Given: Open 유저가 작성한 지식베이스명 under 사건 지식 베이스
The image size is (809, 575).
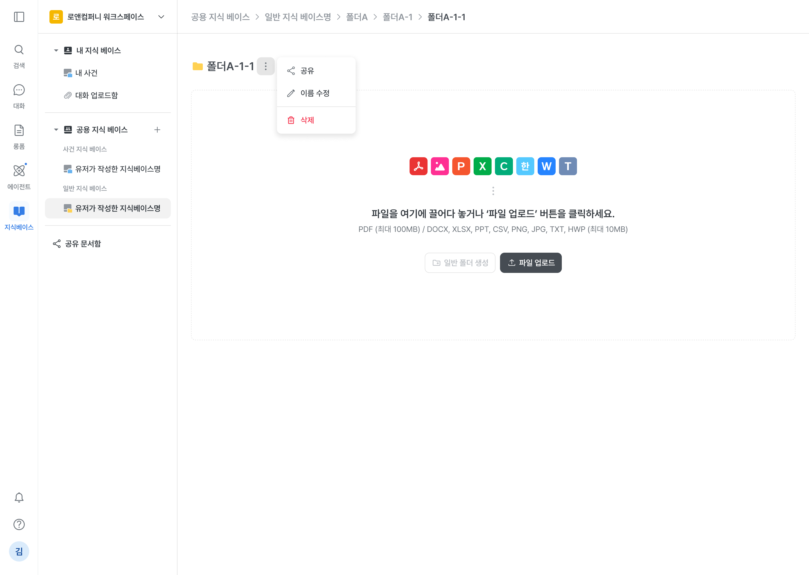Looking at the screenshot, I should point(108,169).
